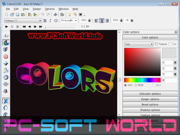
Task: Adjust the S value stepper
Action: tap(175, 68)
